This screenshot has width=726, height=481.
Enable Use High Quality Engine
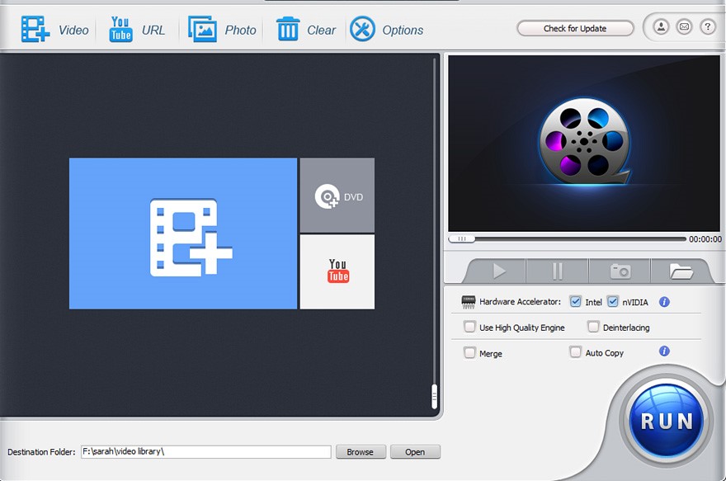click(x=469, y=328)
